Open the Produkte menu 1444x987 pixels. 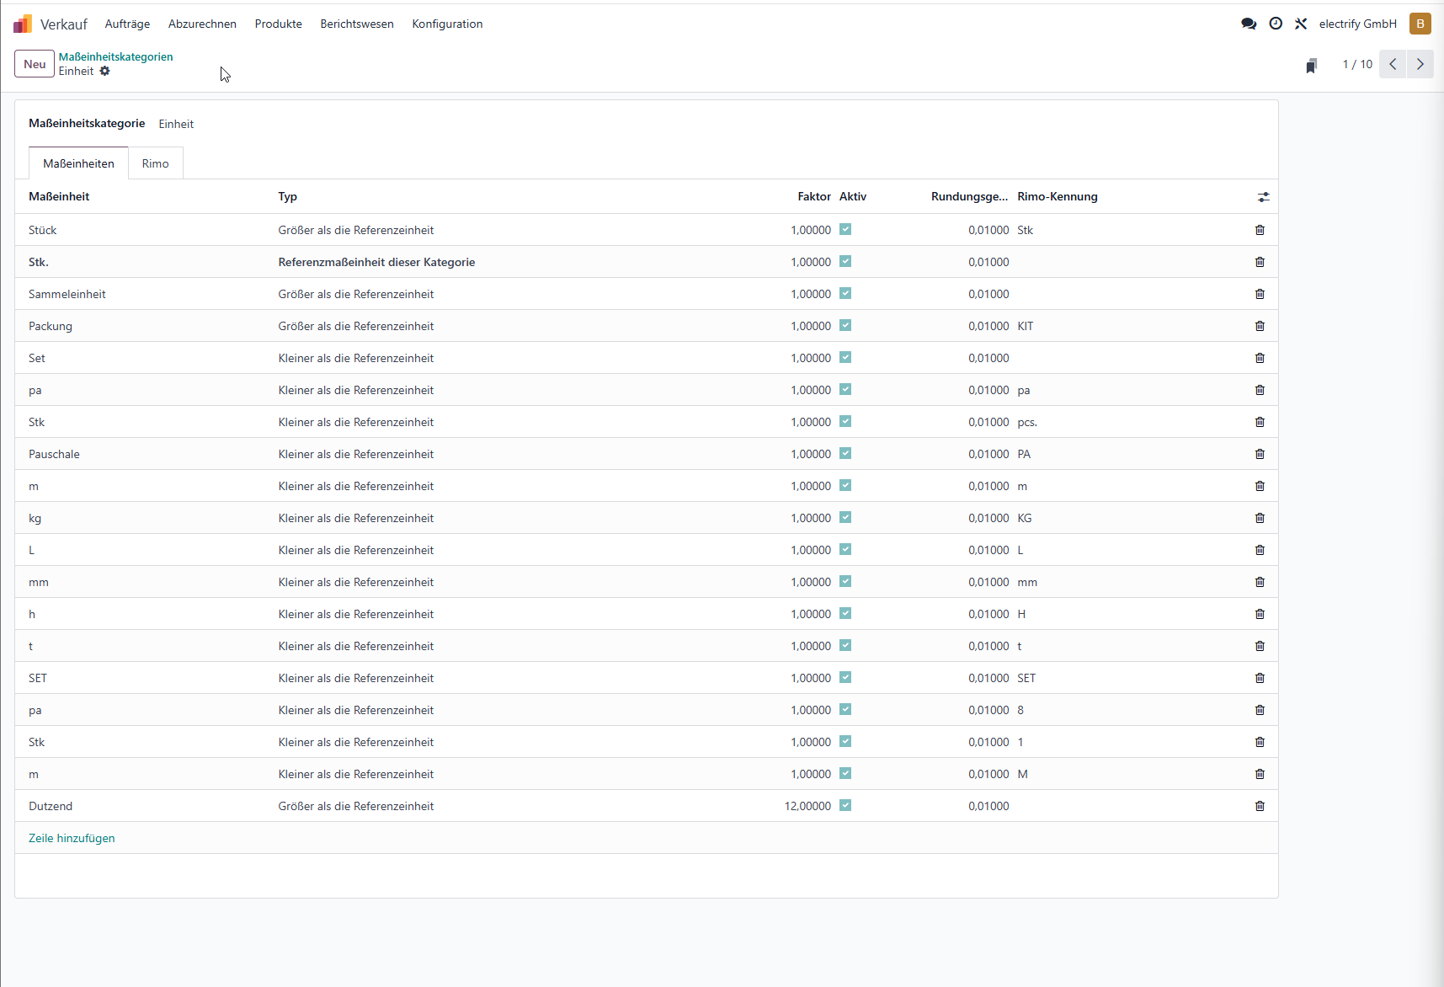[279, 24]
